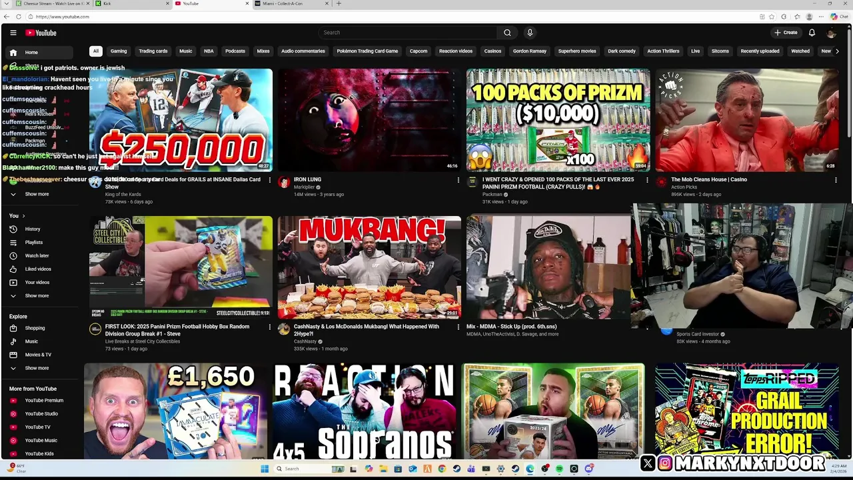Open Movies & TV under Explore
The height and width of the screenshot is (480, 853).
click(40, 355)
